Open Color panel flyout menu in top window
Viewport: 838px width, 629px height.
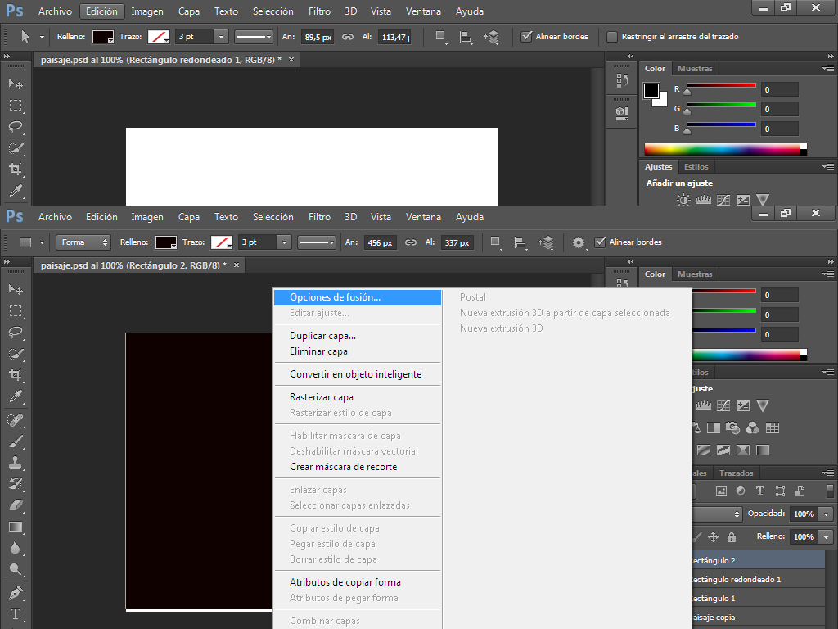click(x=828, y=69)
